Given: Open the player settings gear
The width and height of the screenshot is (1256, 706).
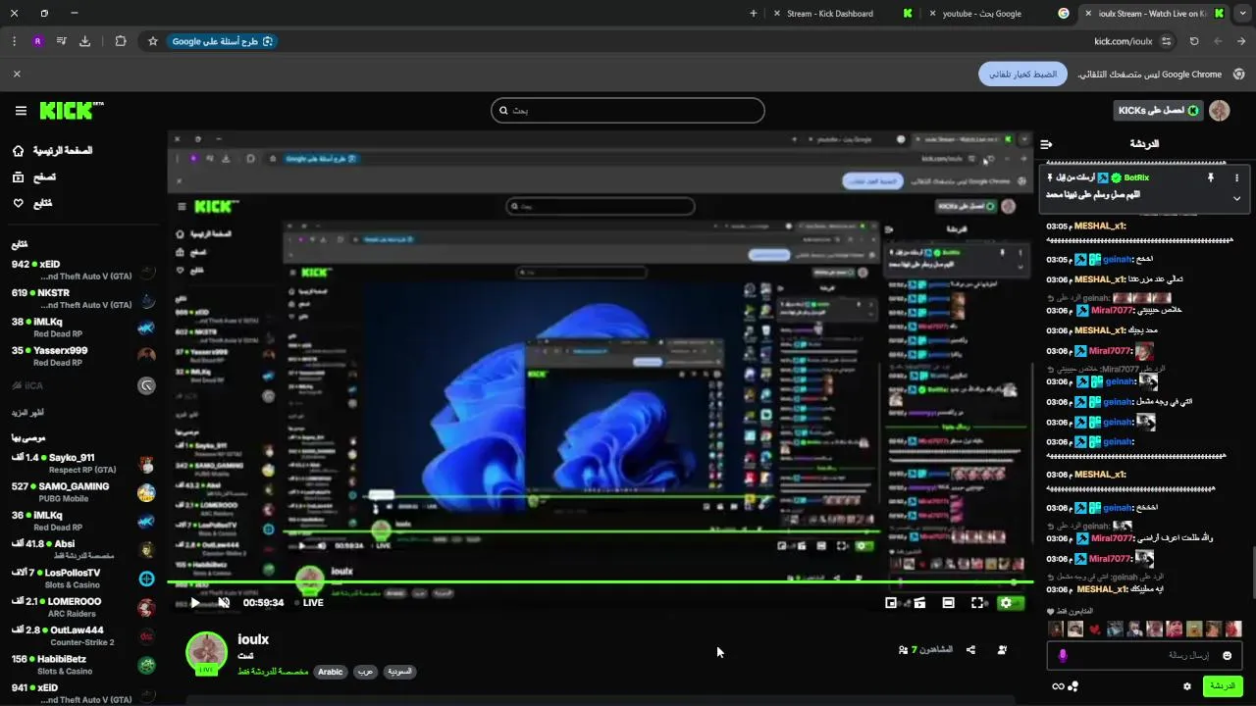Looking at the screenshot, I should [1006, 603].
